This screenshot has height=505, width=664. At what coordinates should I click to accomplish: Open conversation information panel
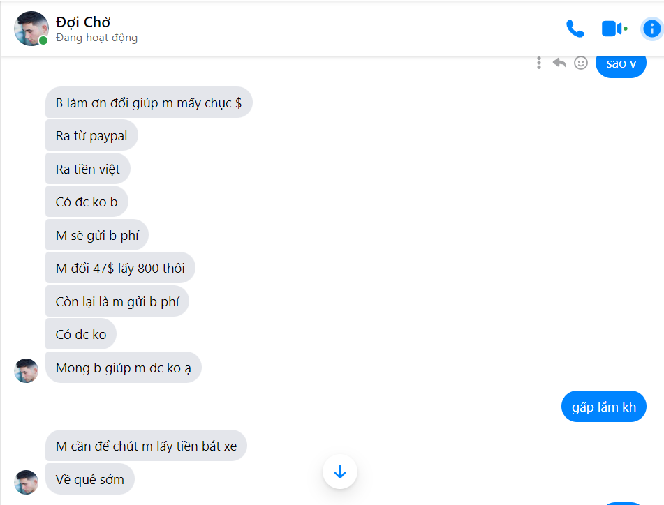(651, 29)
